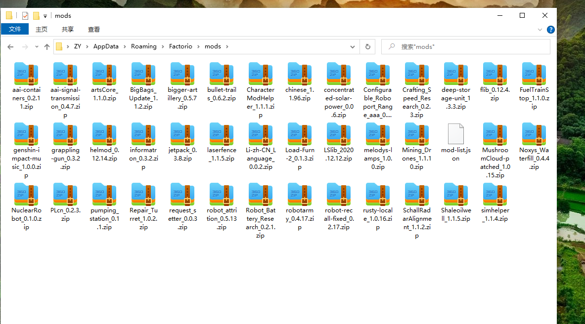Select the Repair_Turret_1.0.2.zip archive icon

tap(143, 195)
